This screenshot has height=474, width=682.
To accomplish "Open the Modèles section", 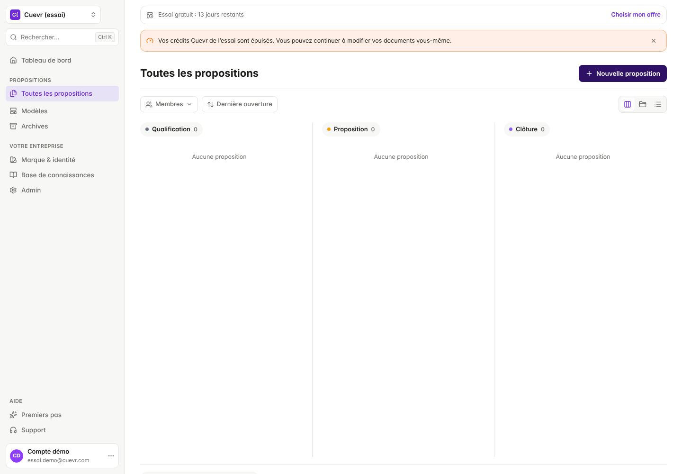I will (62, 111).
